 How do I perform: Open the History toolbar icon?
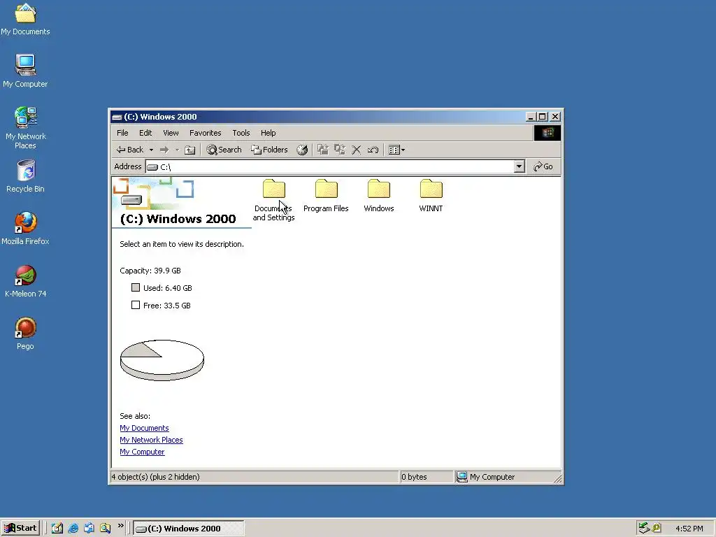302,150
